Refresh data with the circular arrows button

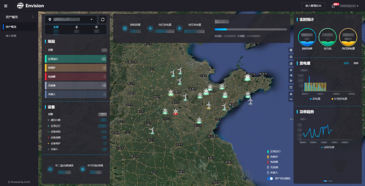point(103,20)
